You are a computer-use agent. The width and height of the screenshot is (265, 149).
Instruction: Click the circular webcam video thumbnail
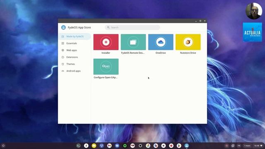click(x=254, y=11)
